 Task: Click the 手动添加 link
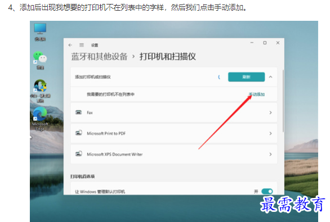pyautogui.click(x=257, y=94)
